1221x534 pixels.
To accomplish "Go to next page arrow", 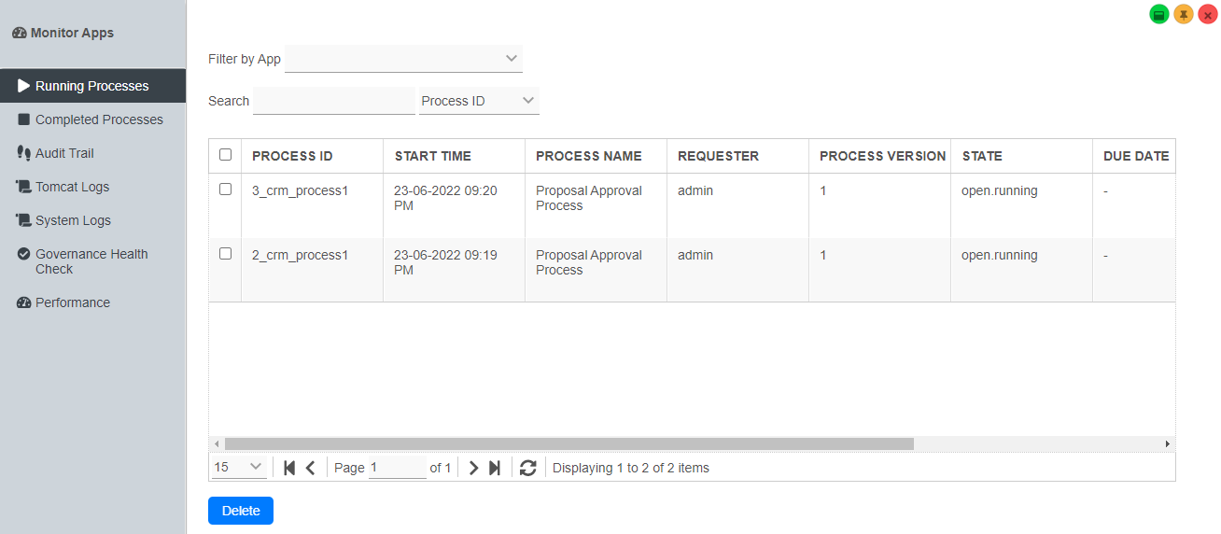I will pyautogui.click(x=473, y=468).
